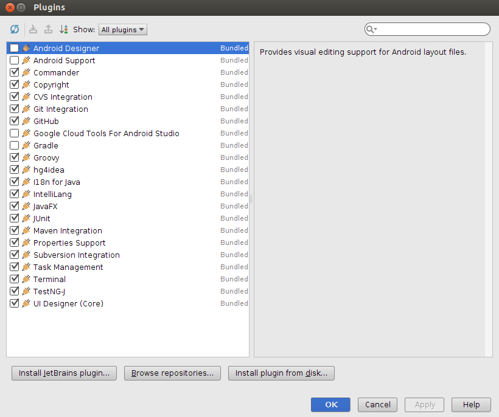Click the JUnit plug icon
Image resolution: width=499 pixels, height=417 pixels.
point(26,218)
